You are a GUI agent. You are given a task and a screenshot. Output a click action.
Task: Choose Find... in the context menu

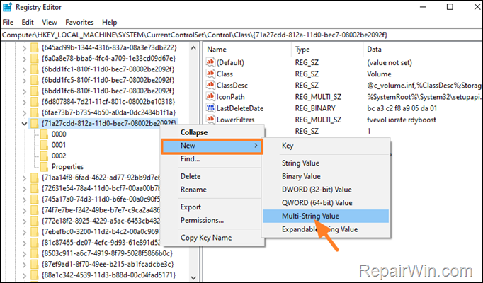point(212,159)
